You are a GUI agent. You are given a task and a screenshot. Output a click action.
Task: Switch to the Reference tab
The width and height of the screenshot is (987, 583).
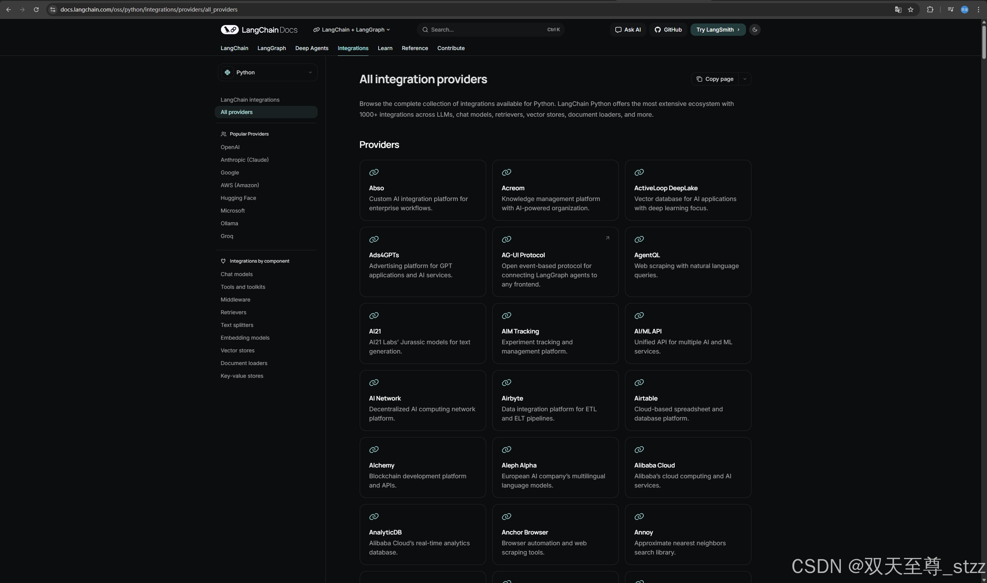pyautogui.click(x=414, y=48)
